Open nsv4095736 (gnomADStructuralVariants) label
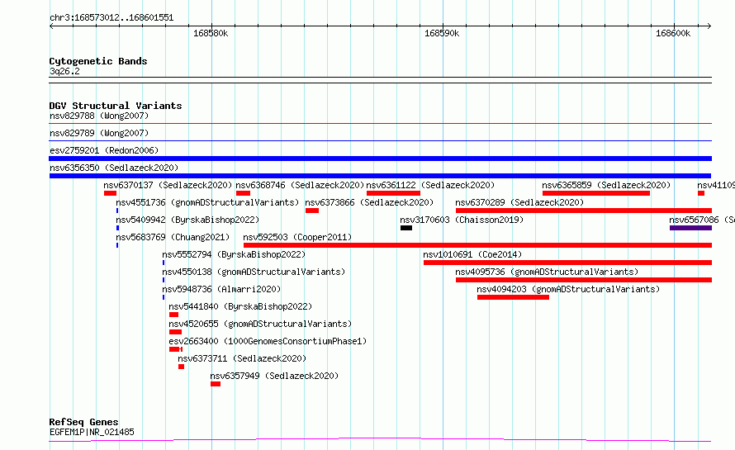This screenshot has width=735, height=450. pos(547,272)
